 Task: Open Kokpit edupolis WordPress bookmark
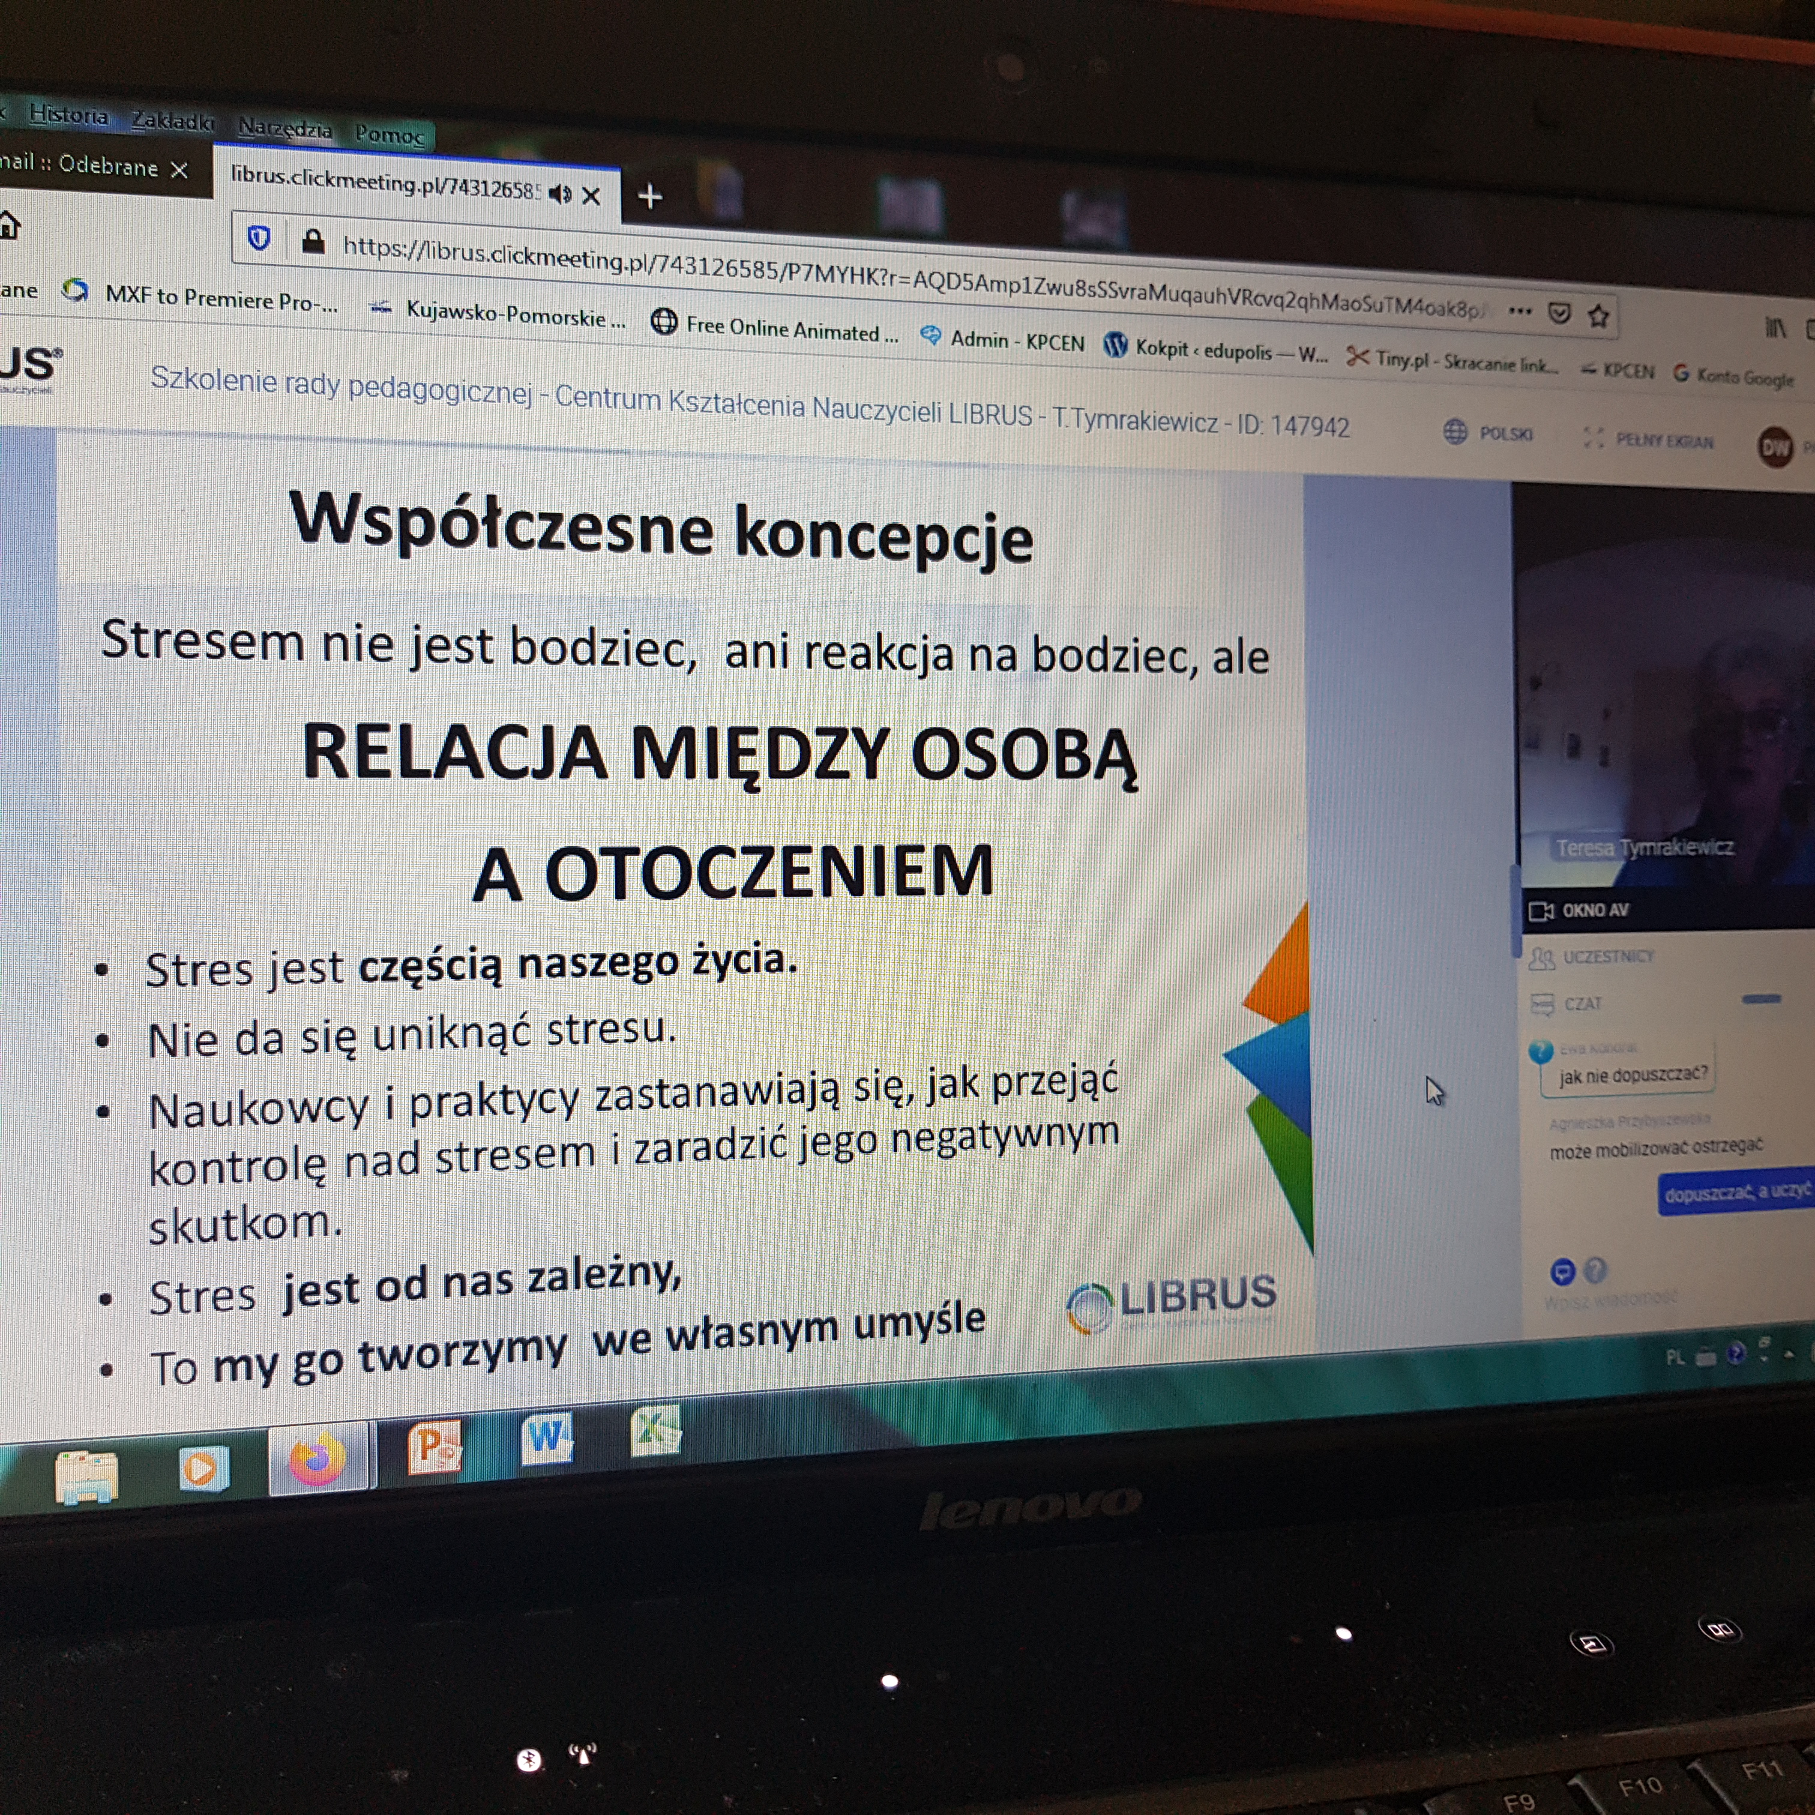1215,349
